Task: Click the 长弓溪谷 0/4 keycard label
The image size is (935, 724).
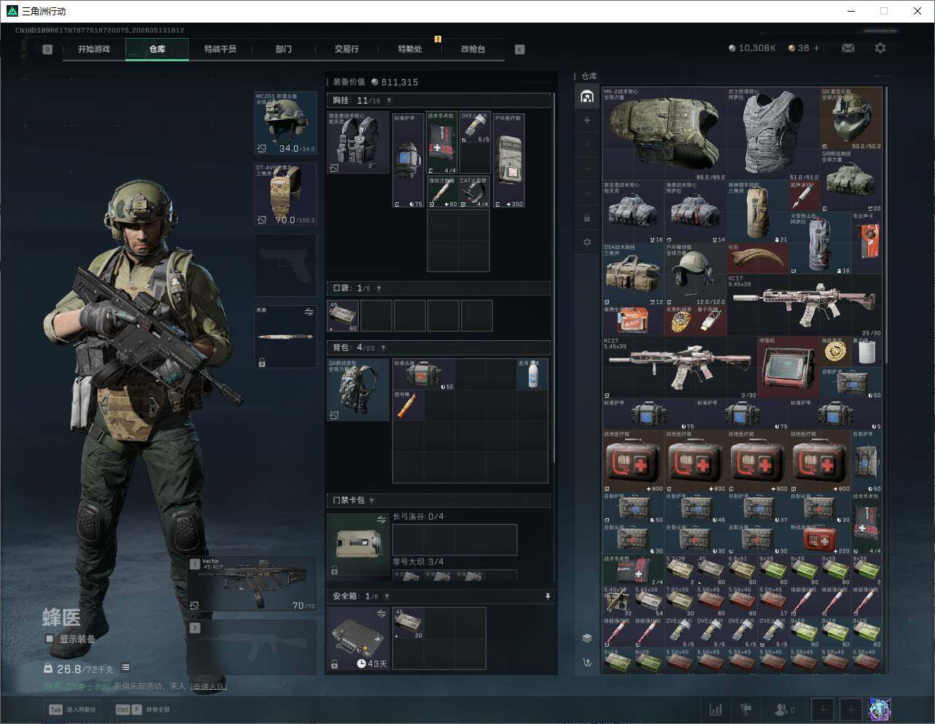Action: (418, 517)
